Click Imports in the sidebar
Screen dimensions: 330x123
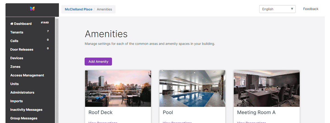tap(16, 101)
